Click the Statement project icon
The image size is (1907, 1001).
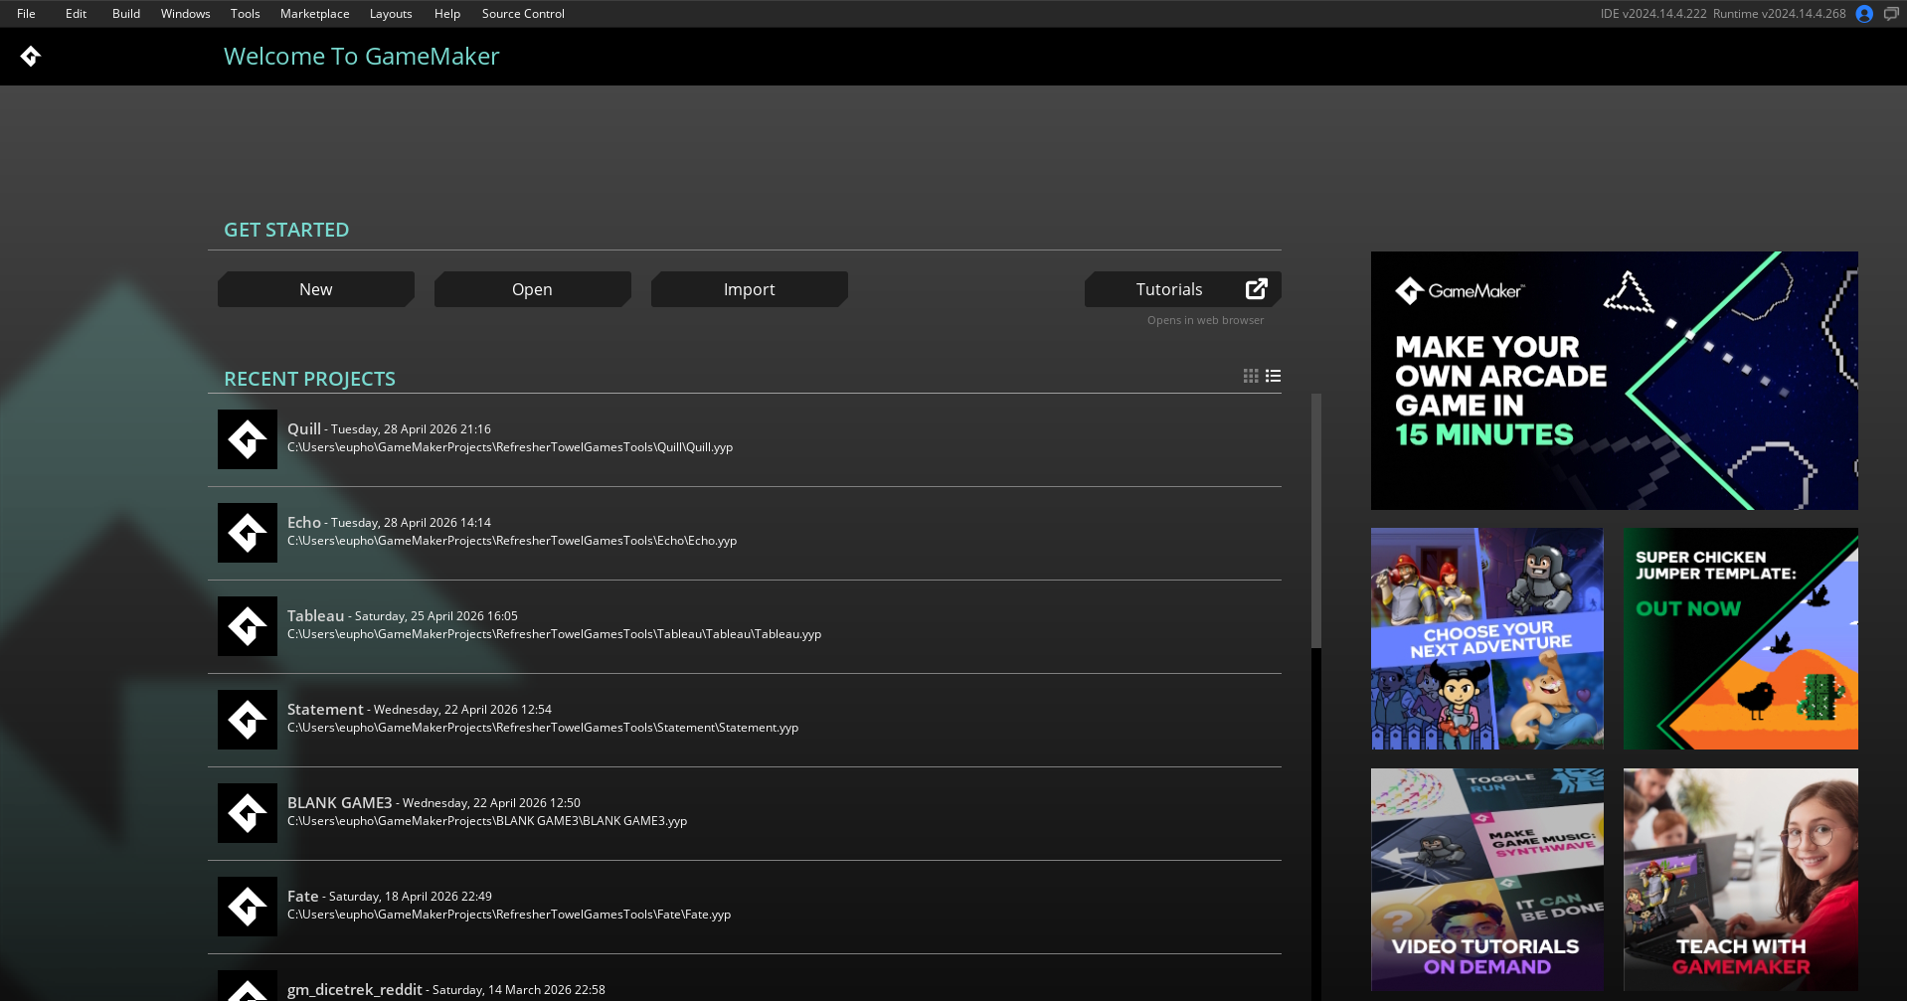coord(248,720)
